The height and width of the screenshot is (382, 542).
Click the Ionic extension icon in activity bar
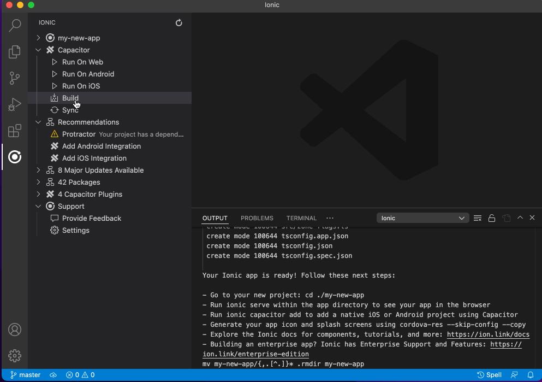pos(15,157)
